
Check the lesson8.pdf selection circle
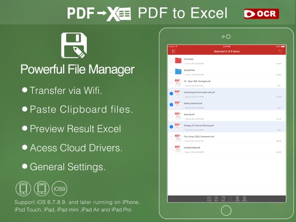[x=171, y=116]
